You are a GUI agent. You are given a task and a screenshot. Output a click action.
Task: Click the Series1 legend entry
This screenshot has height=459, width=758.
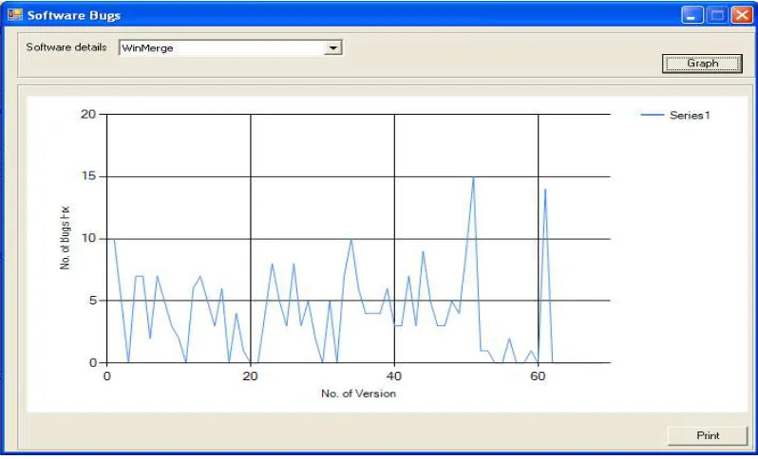675,115
